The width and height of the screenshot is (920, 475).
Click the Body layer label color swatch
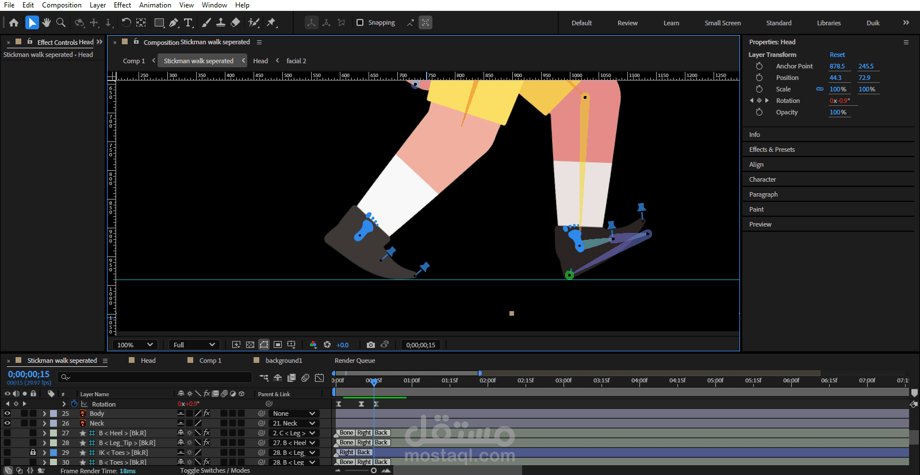[53, 413]
